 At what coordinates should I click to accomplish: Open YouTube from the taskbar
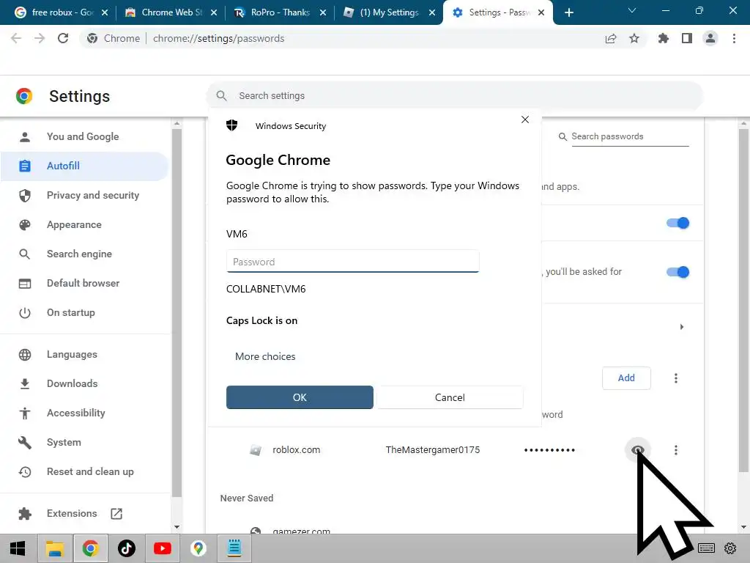tap(163, 548)
